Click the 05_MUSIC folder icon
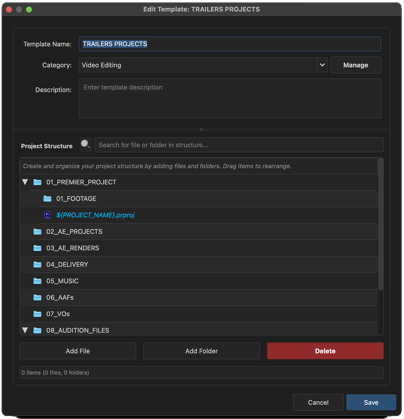Screen dimensions: 404x419 (37, 281)
